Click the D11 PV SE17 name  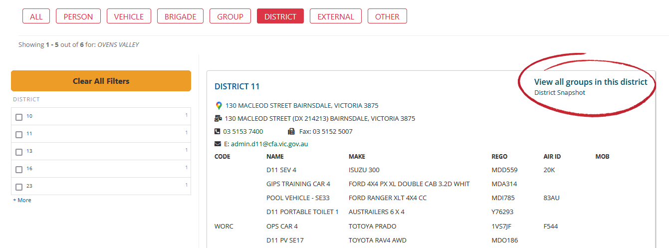point(285,241)
